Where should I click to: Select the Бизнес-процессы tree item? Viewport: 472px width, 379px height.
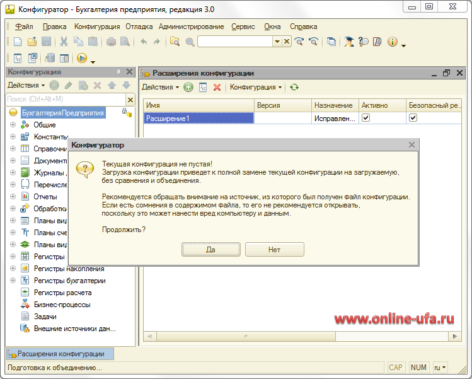pos(62,305)
